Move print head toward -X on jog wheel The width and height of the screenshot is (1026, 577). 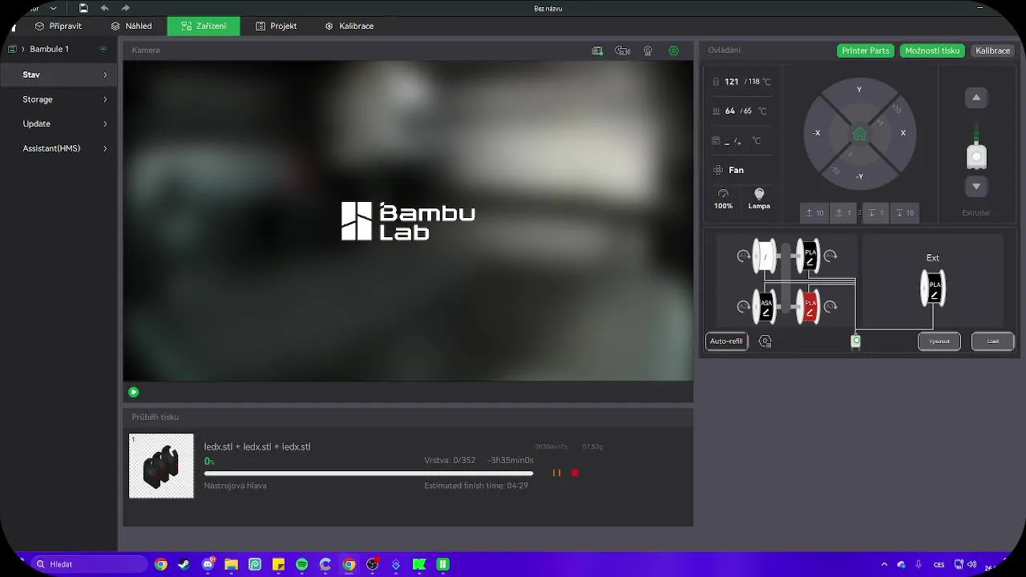(817, 133)
